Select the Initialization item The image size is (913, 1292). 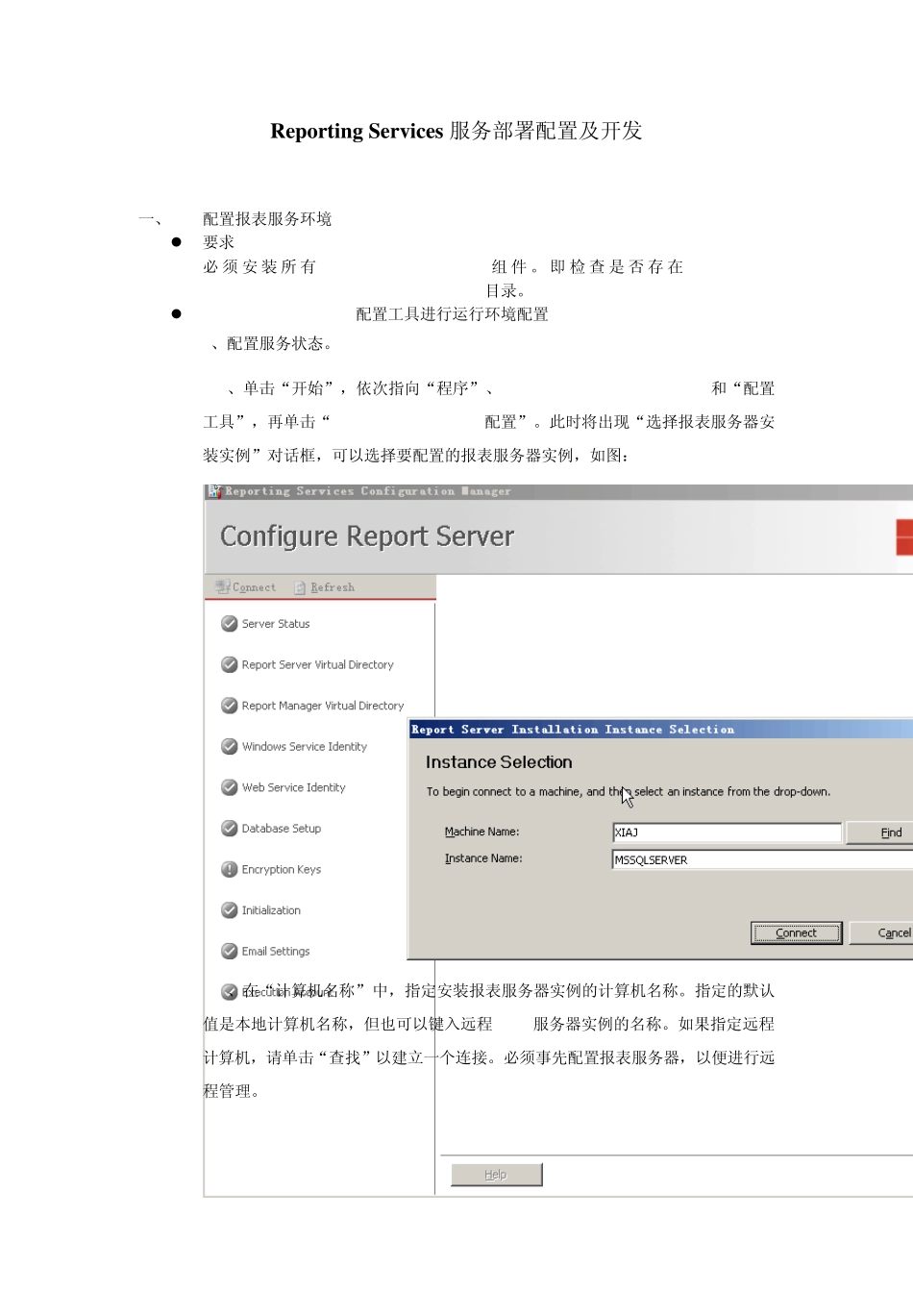(x=271, y=910)
